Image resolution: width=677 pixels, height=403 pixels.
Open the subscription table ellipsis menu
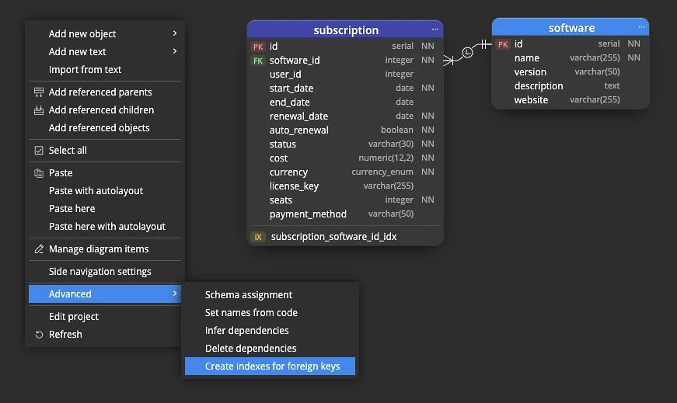click(x=434, y=30)
